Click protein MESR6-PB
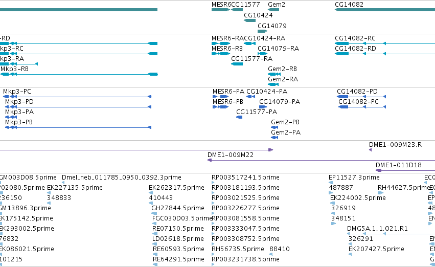Screen dimensions: 435x267 tap(220, 107)
